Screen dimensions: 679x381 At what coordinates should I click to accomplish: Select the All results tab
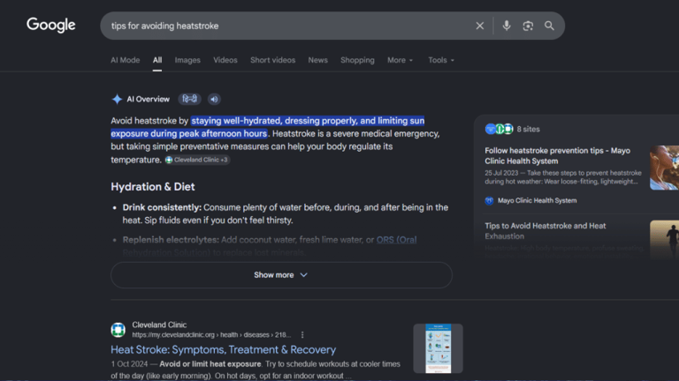pos(157,60)
